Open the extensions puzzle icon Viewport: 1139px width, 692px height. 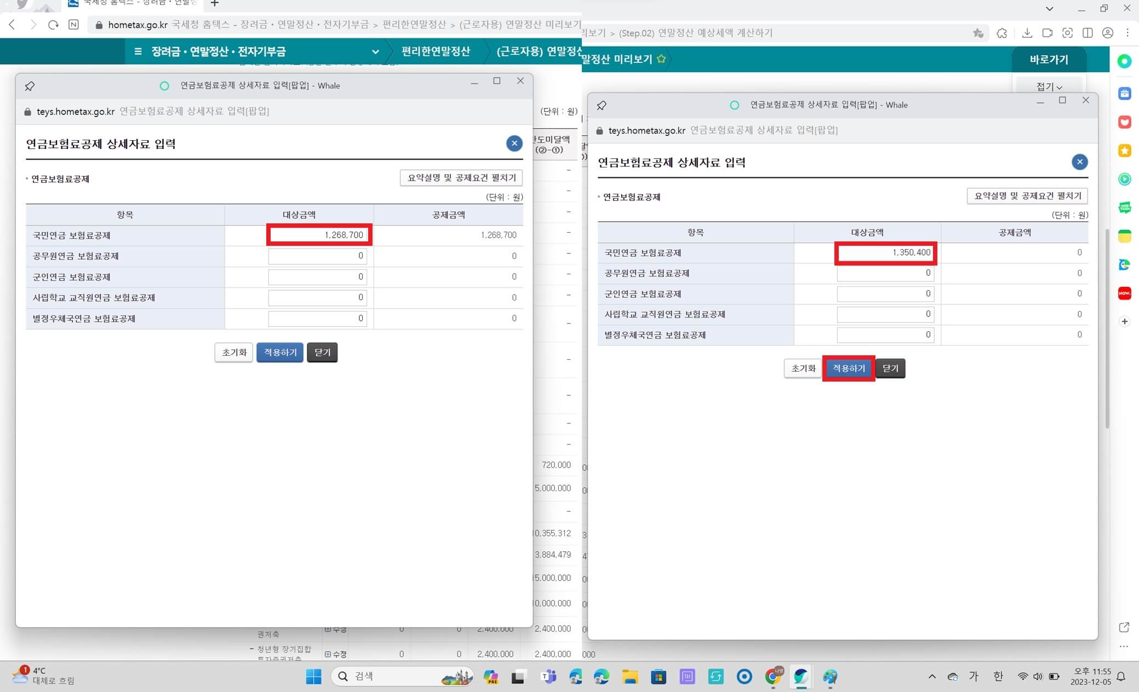[1001, 33]
